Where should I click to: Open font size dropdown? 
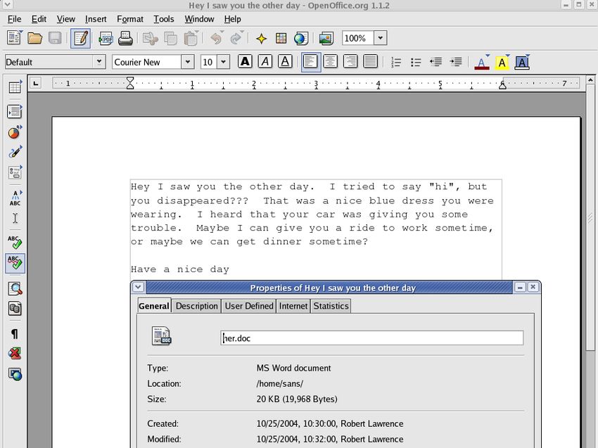point(224,62)
